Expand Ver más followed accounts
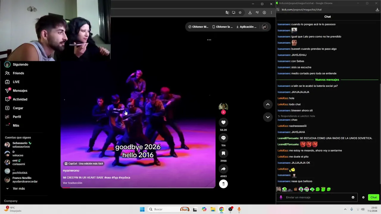This screenshot has width=381, height=214. pyautogui.click(x=19, y=188)
